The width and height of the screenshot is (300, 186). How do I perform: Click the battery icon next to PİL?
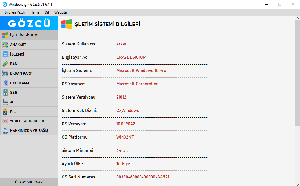pos(5,112)
